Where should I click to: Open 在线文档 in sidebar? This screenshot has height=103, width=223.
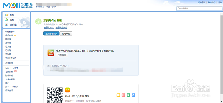(9, 72)
